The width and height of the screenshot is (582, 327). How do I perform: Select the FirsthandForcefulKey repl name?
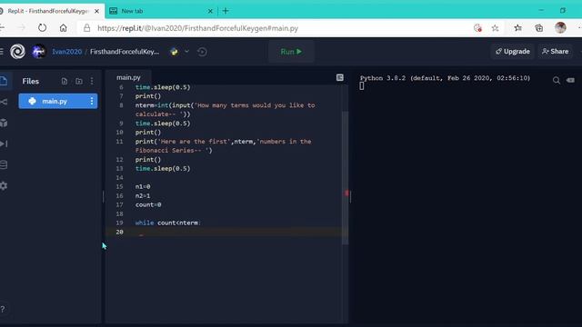(125, 52)
